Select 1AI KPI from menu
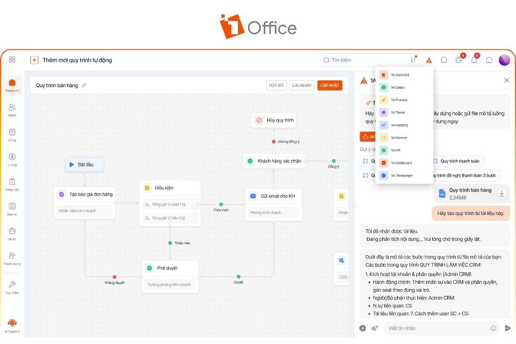The width and height of the screenshot is (516, 344). 404,150
